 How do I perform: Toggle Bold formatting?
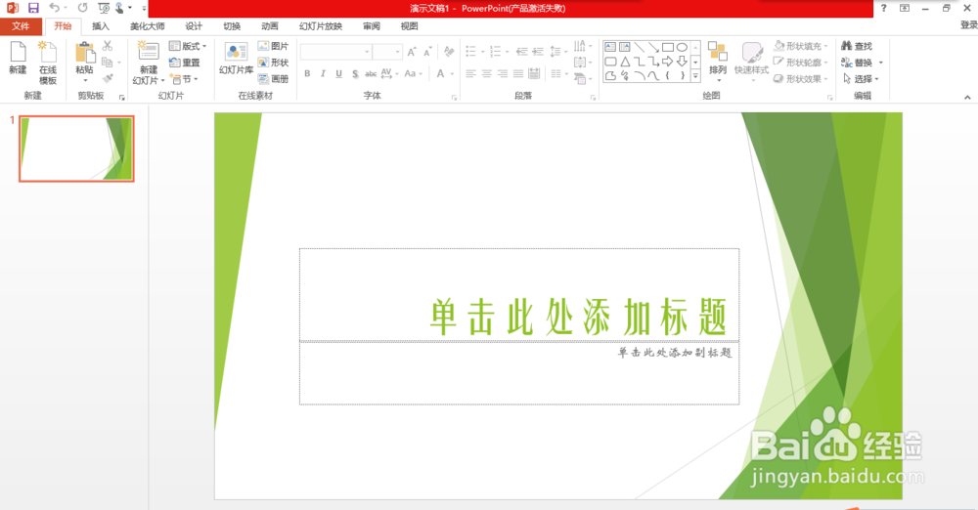click(x=307, y=73)
